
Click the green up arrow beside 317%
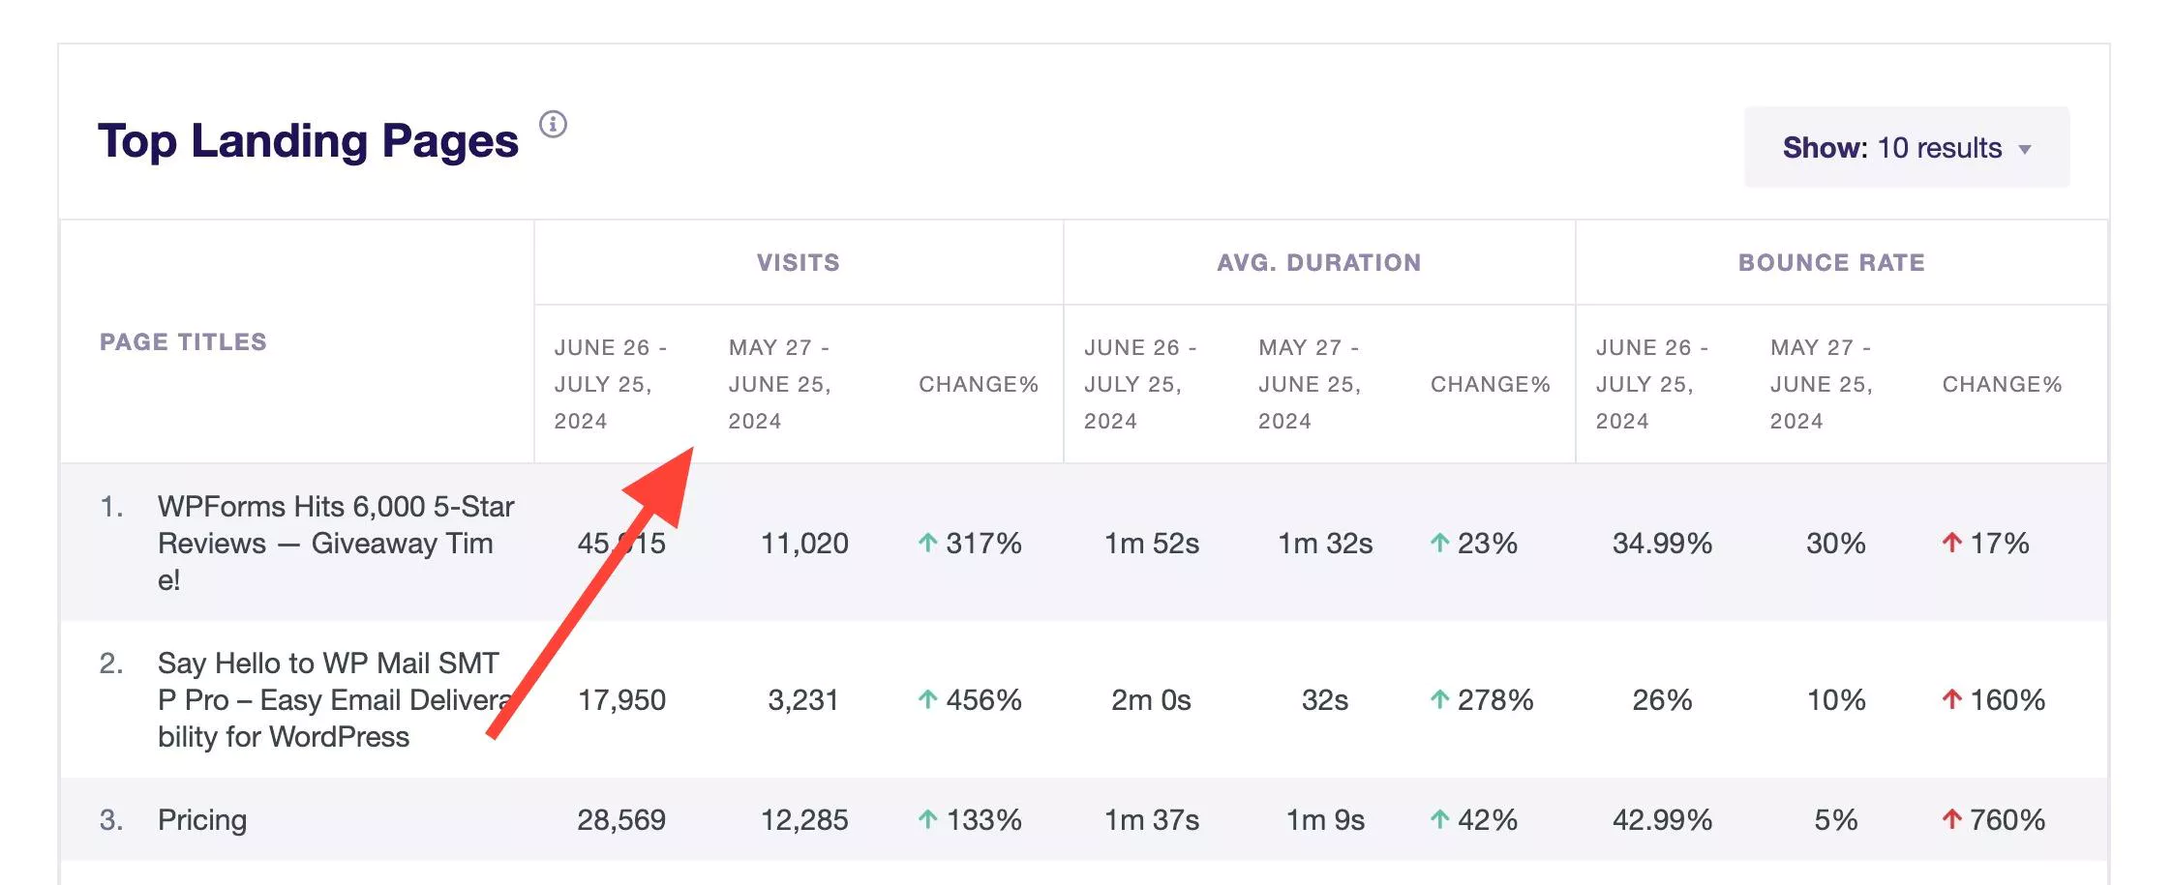point(927,543)
